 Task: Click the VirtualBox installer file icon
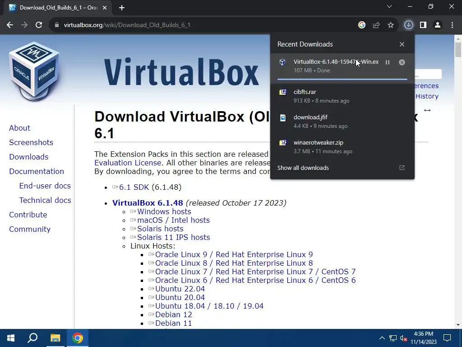tap(282, 62)
